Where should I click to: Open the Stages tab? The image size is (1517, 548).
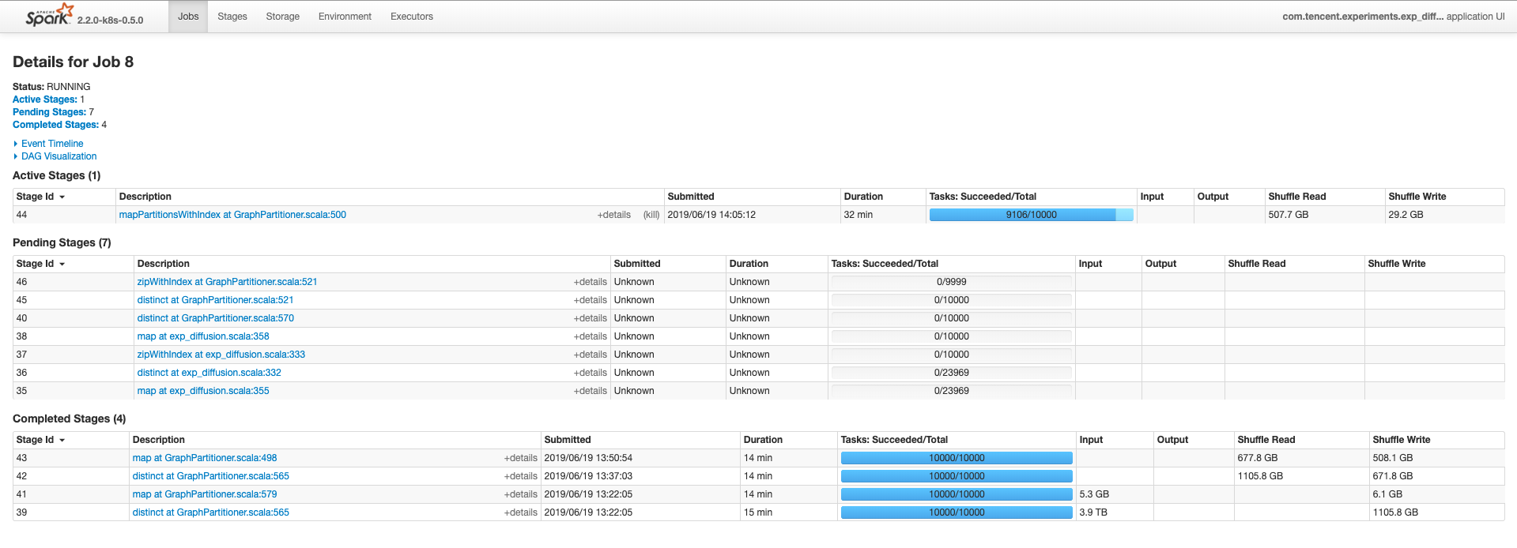click(232, 17)
